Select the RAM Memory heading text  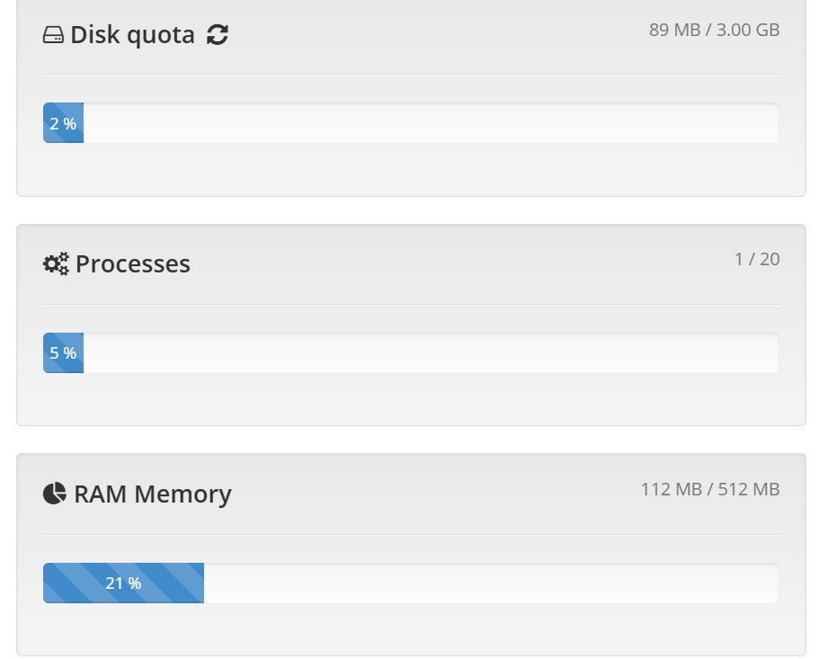[153, 494]
